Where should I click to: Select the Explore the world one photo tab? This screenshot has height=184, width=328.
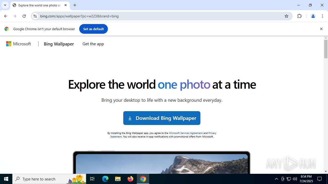(x=39, y=5)
